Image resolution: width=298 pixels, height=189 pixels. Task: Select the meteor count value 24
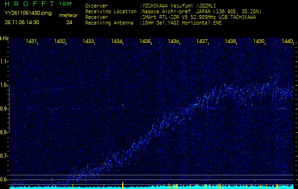coord(69,22)
